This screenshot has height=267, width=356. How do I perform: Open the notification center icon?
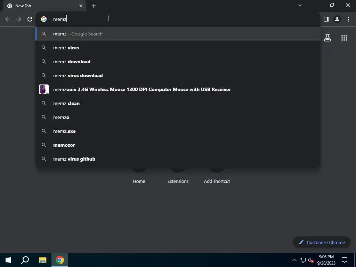(x=345, y=260)
